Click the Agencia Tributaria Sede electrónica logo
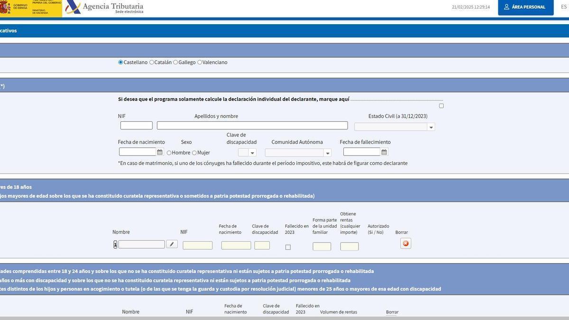This screenshot has height=320, width=569. pyautogui.click(x=104, y=7)
